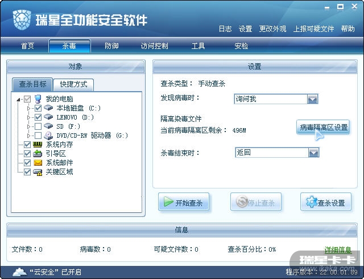Image resolution: width=364 pixels, height=279 pixels.
Task: Collapse the 我的电脑 tree node
Action: click(x=18, y=100)
